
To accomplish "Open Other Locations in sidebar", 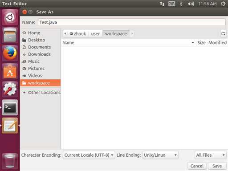I will (x=41, y=93).
